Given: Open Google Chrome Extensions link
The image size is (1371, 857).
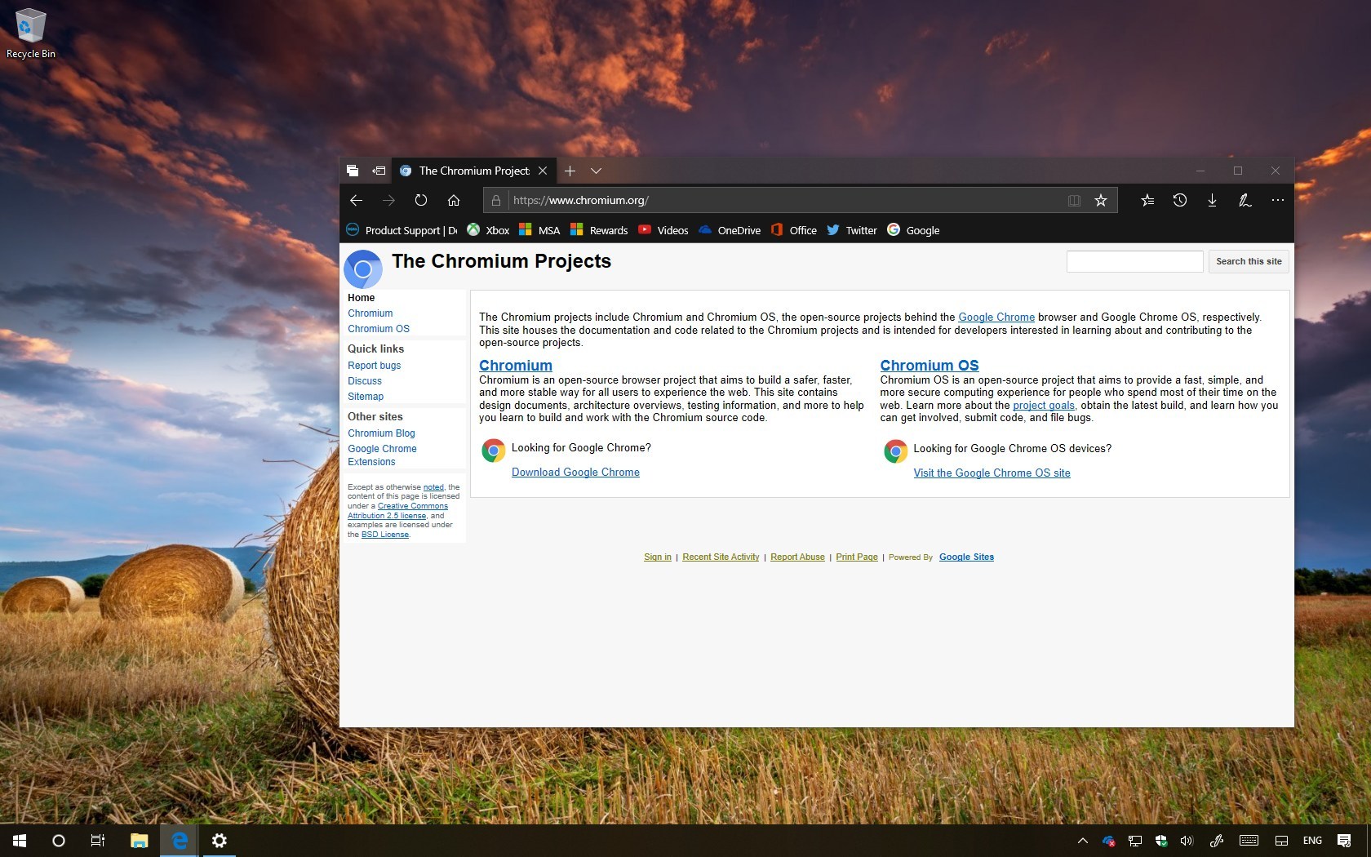Looking at the screenshot, I should coord(382,455).
